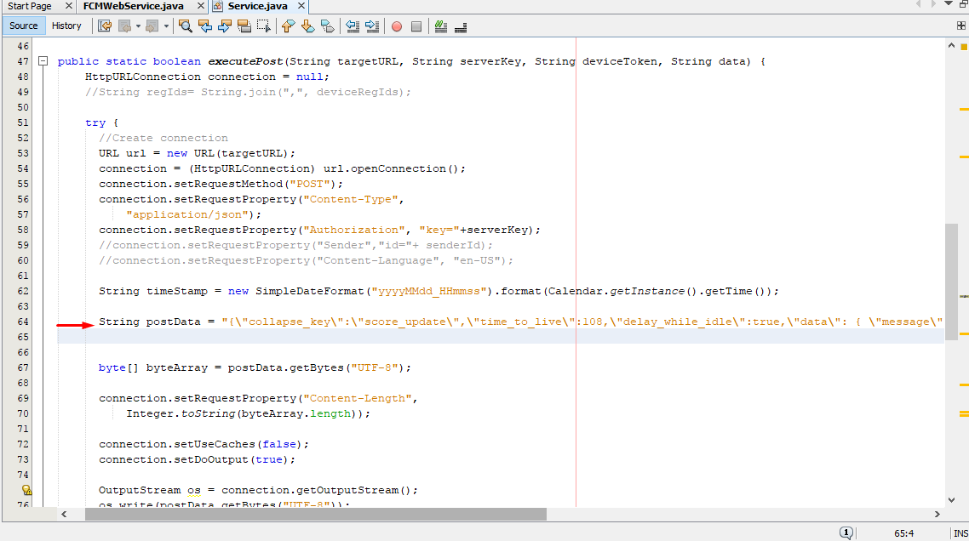This screenshot has height=541, width=969.
Task: Shift the line left with the toolbar icon
Action: point(353,26)
